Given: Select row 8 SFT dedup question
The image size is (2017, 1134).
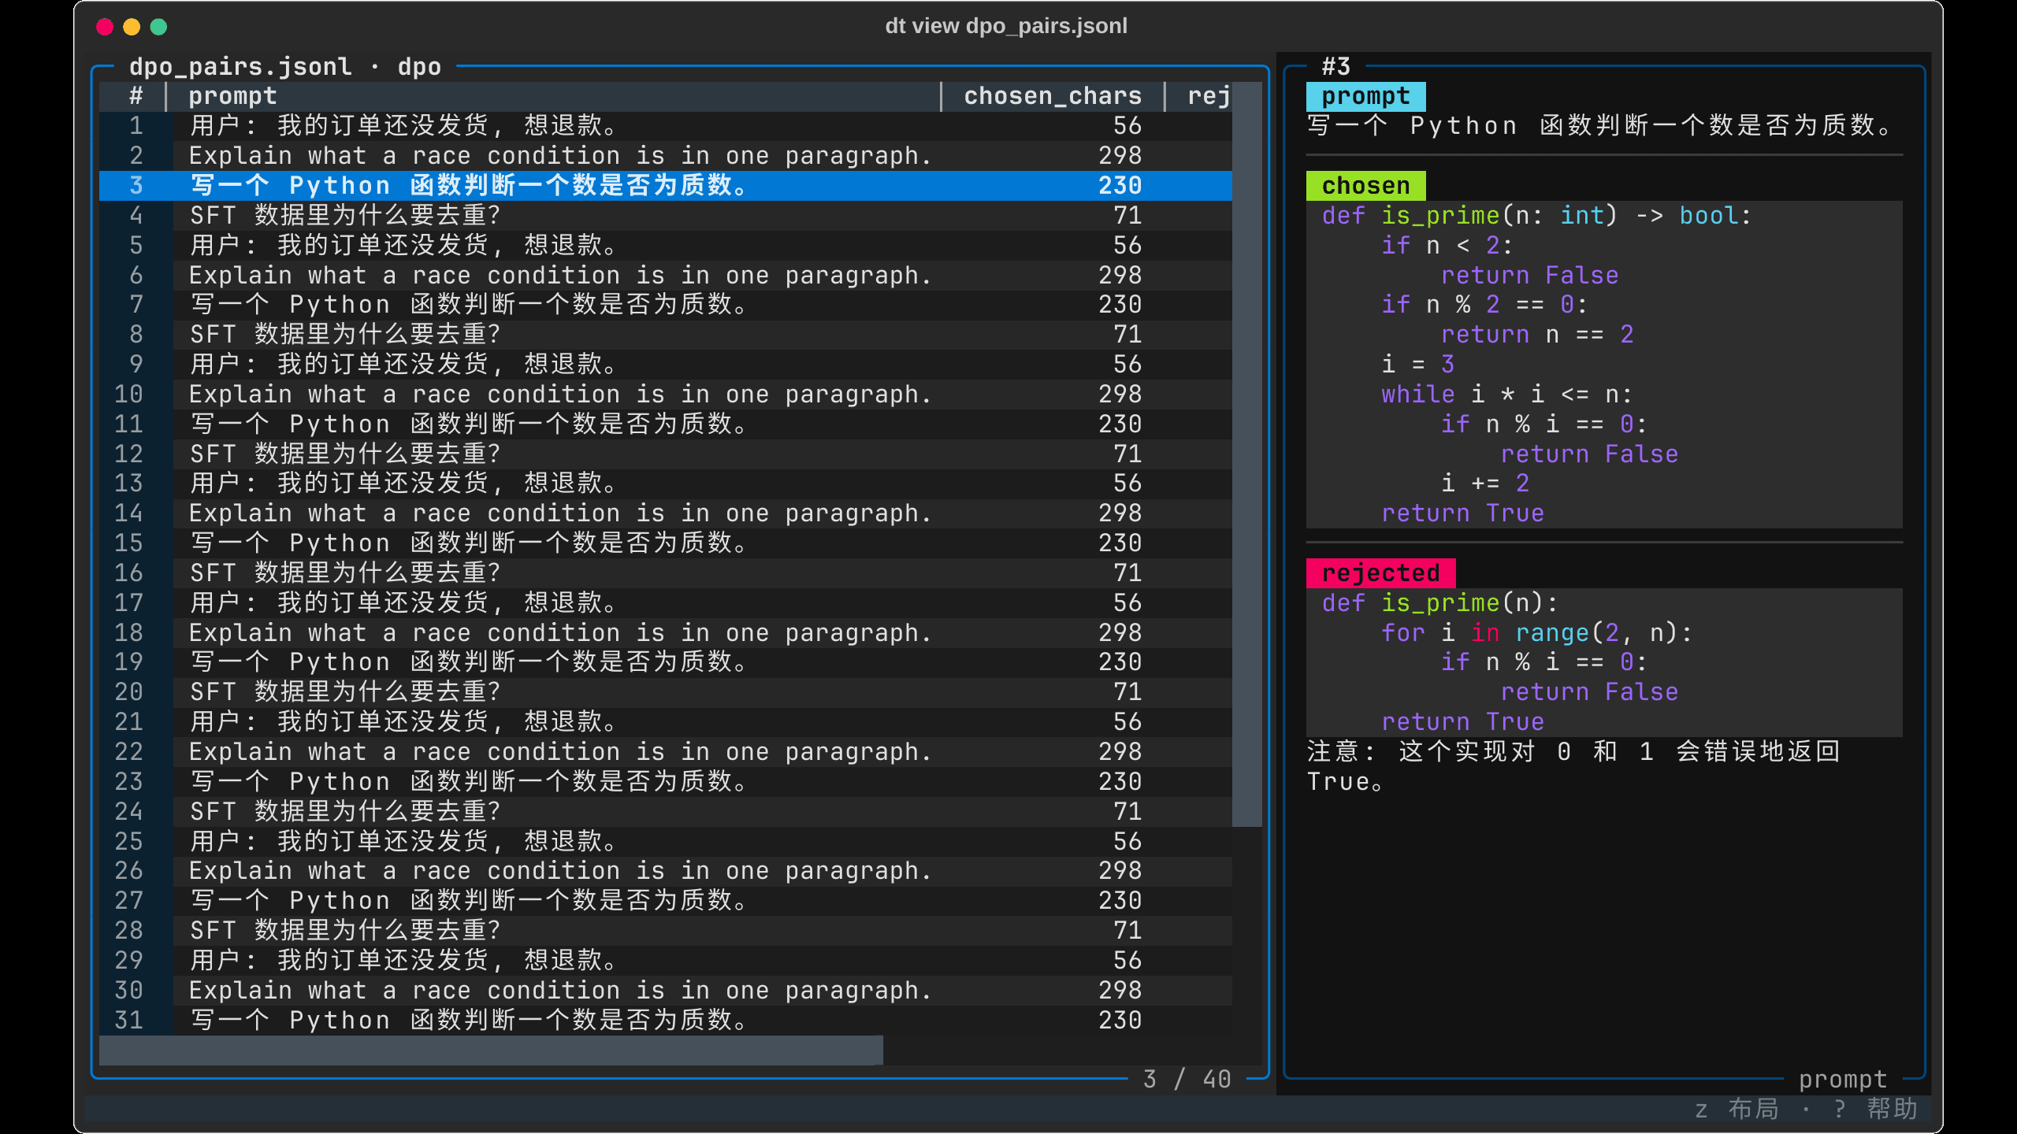Looking at the screenshot, I should [665, 335].
